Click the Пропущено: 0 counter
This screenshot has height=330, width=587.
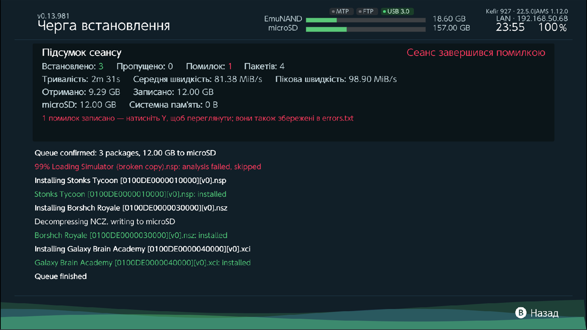coord(144,66)
